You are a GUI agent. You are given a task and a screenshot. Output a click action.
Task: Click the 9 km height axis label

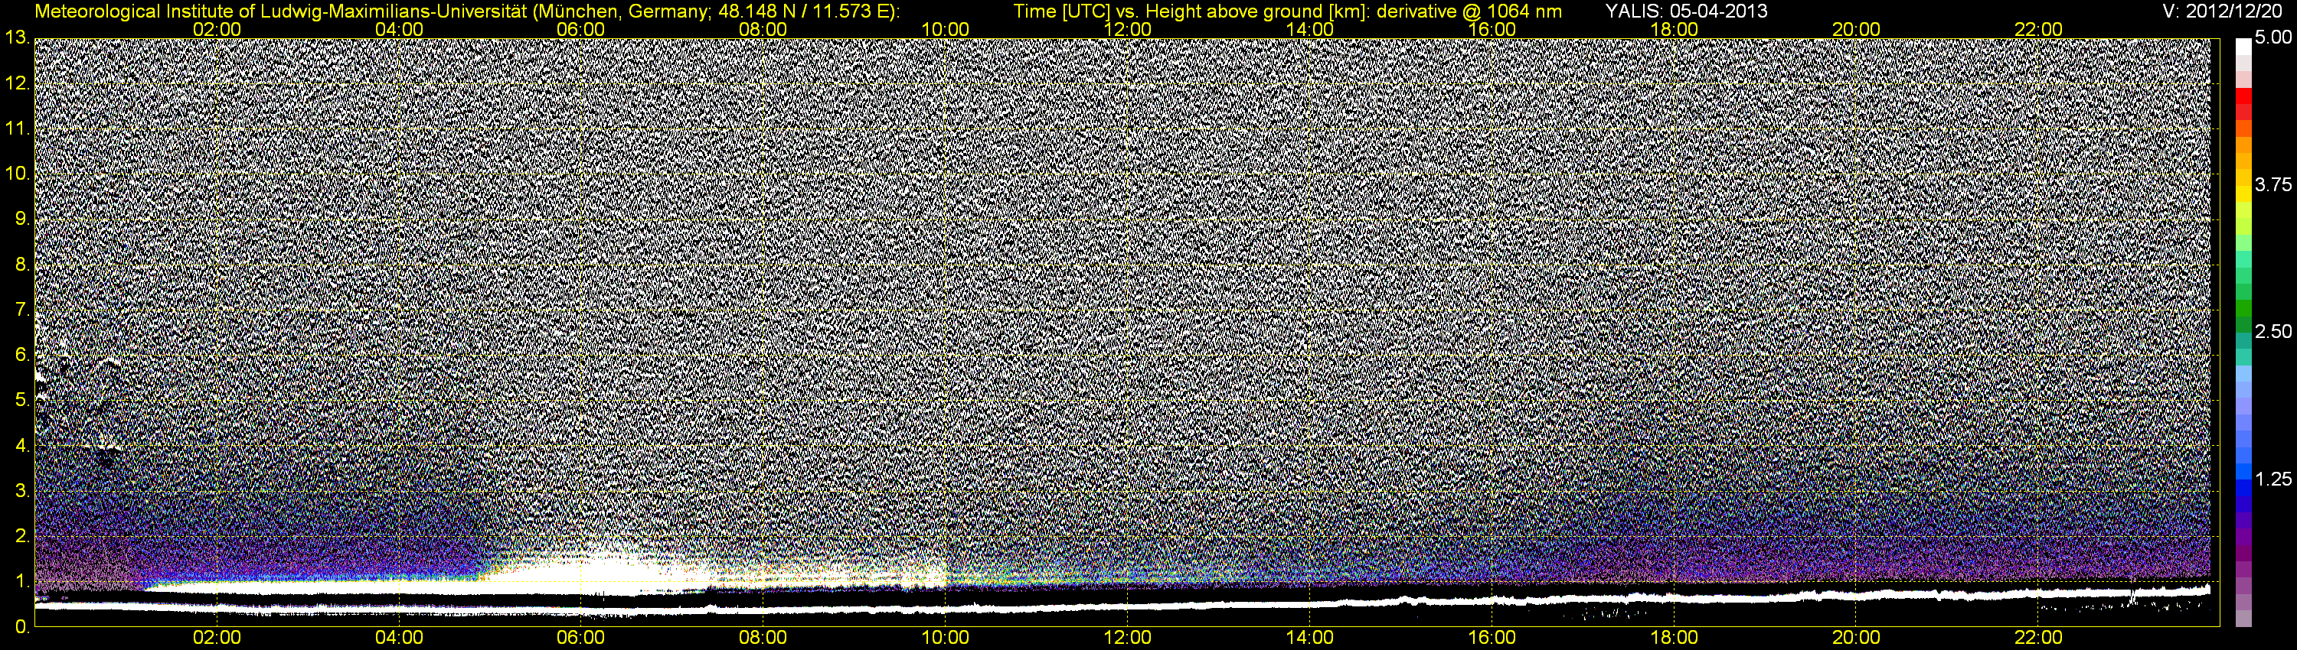click(x=21, y=219)
